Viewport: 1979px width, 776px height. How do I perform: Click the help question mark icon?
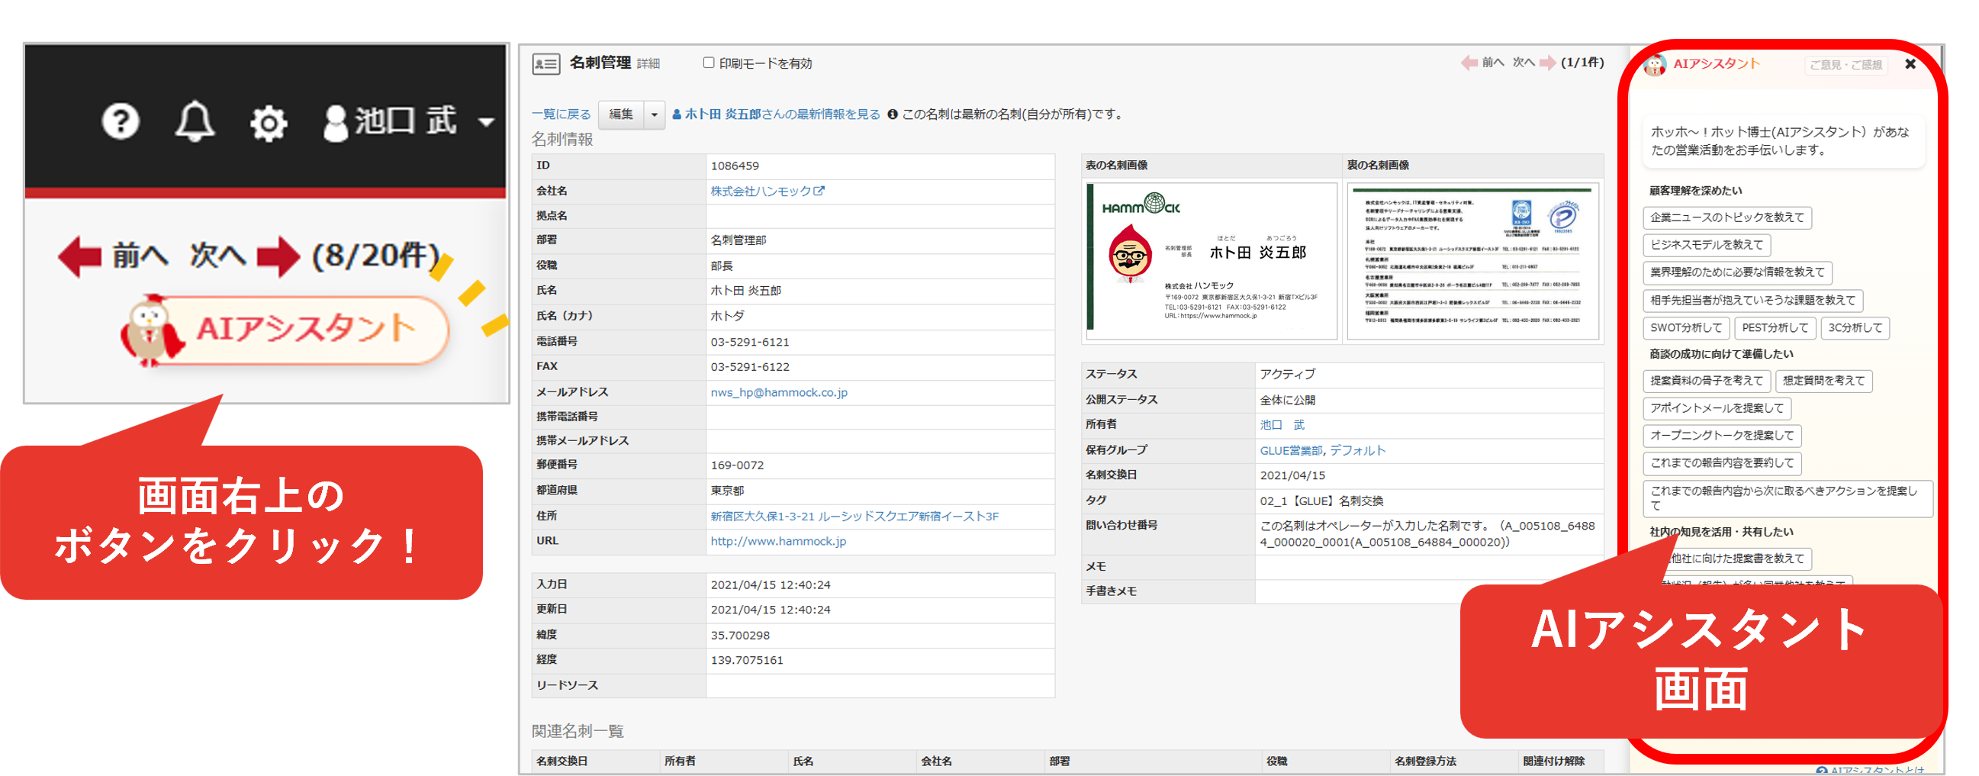[x=121, y=121]
